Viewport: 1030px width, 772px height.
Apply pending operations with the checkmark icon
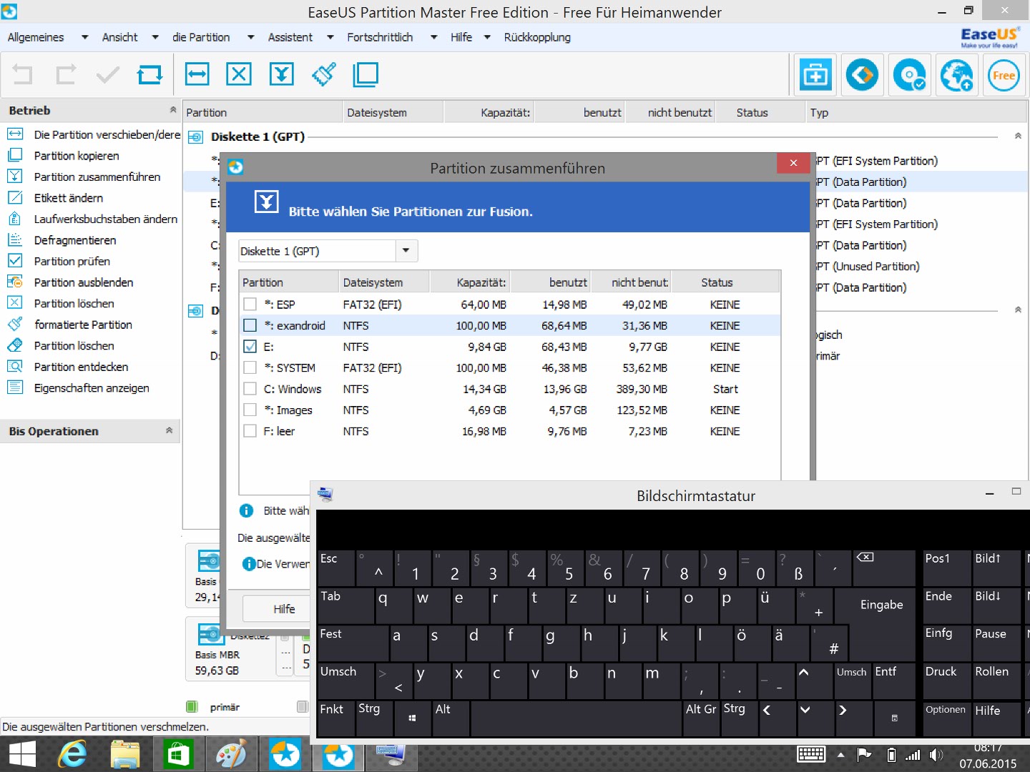(x=108, y=74)
